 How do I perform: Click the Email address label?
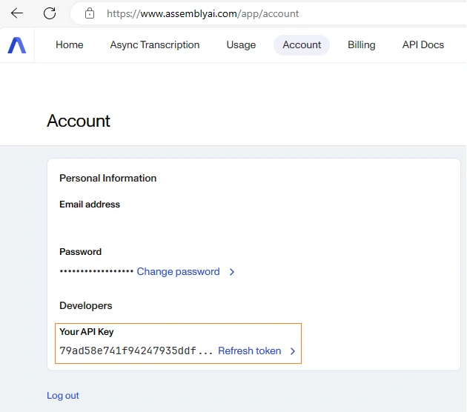click(90, 205)
